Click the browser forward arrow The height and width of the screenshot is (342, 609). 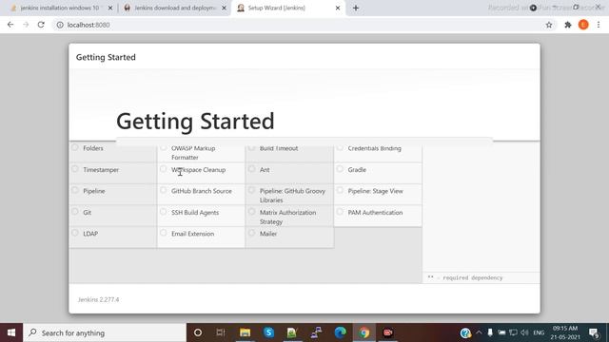[26, 25]
